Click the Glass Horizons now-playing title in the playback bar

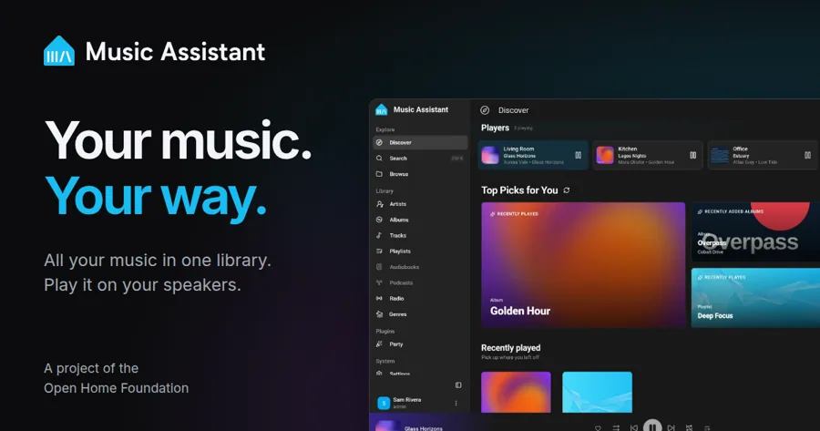[423, 428]
